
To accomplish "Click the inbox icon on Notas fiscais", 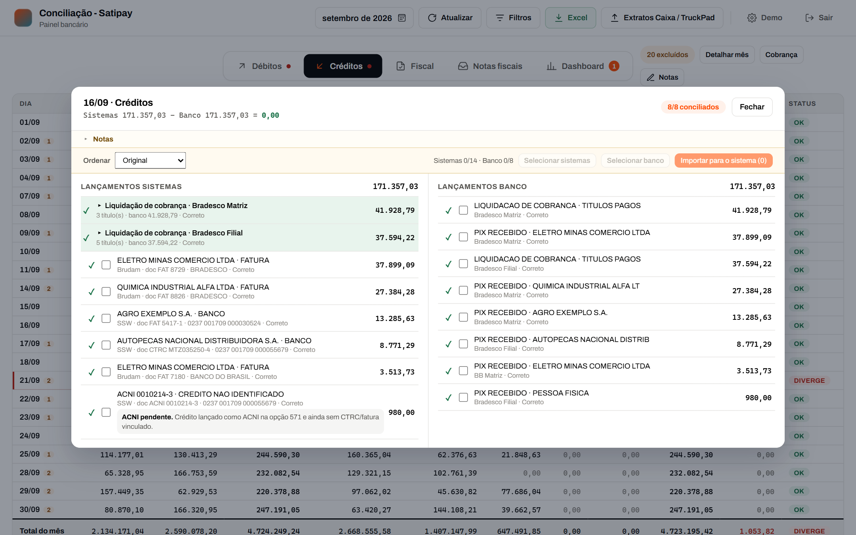I will 463,66.
